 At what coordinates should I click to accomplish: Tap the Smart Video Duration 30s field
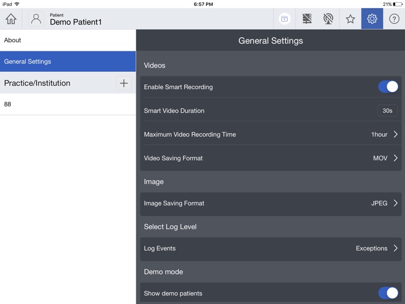387,111
